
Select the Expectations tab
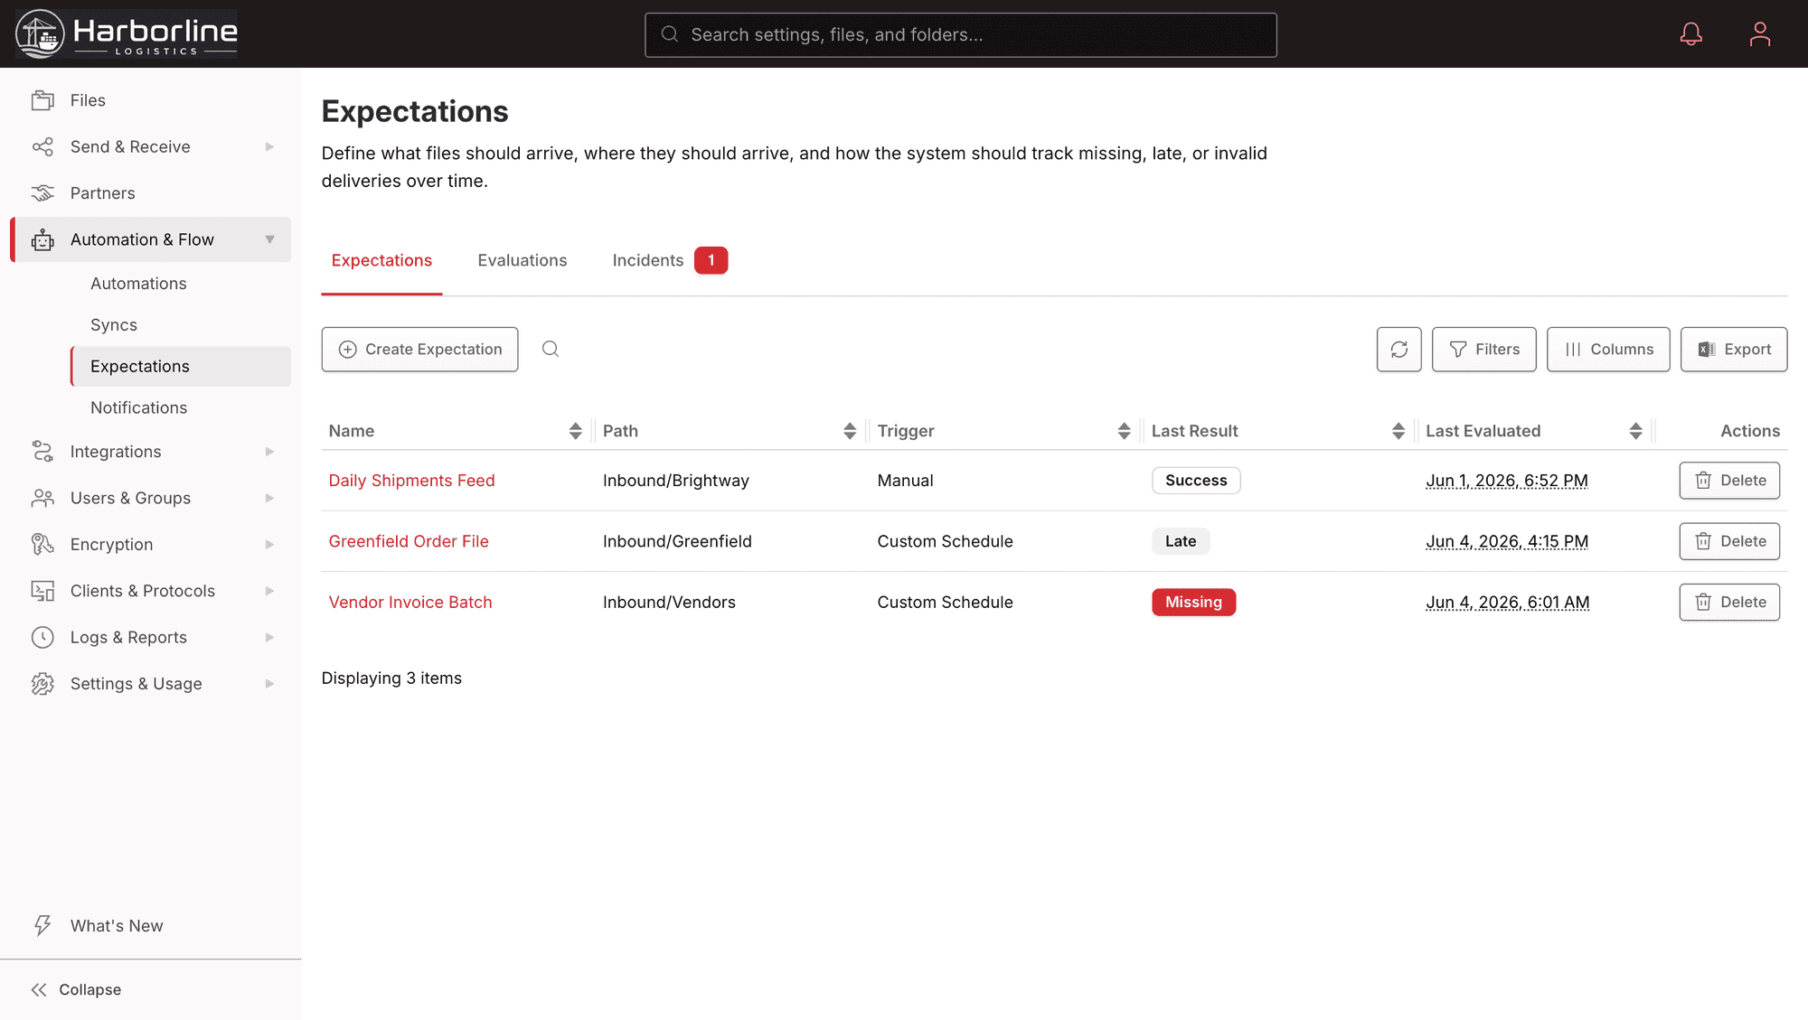381,260
